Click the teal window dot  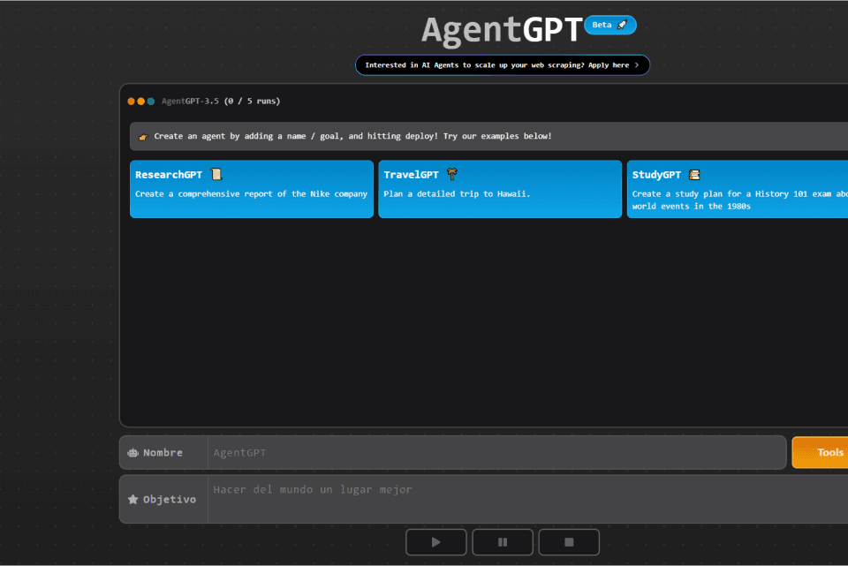point(151,101)
